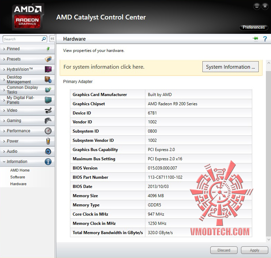This screenshot has width=271, height=258.
Task: Click the Presets icon
Action: click(x=48, y=59)
